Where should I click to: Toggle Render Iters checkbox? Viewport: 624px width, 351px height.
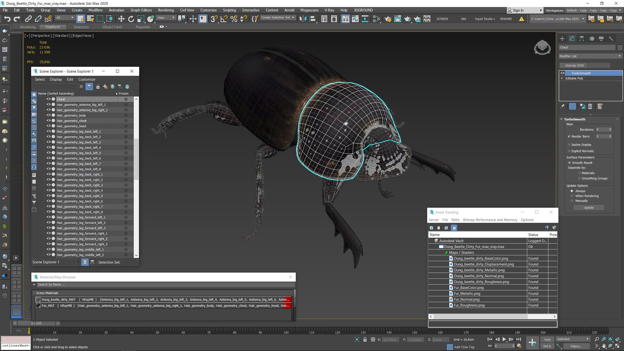pos(569,136)
